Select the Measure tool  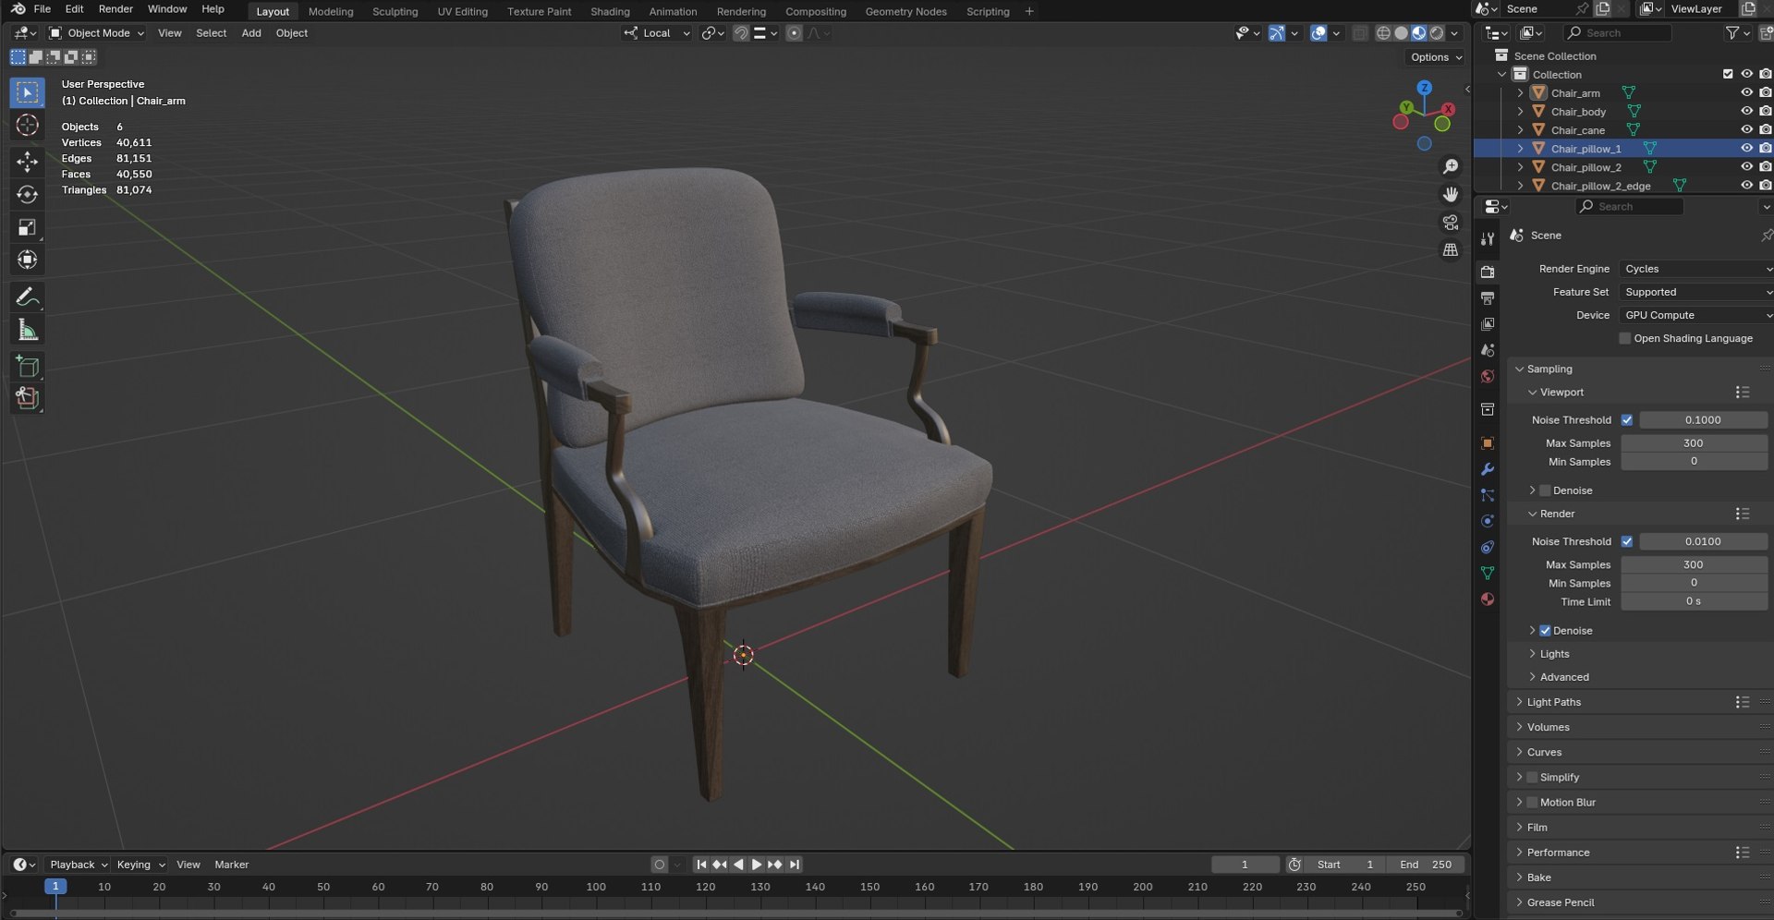coord(27,331)
